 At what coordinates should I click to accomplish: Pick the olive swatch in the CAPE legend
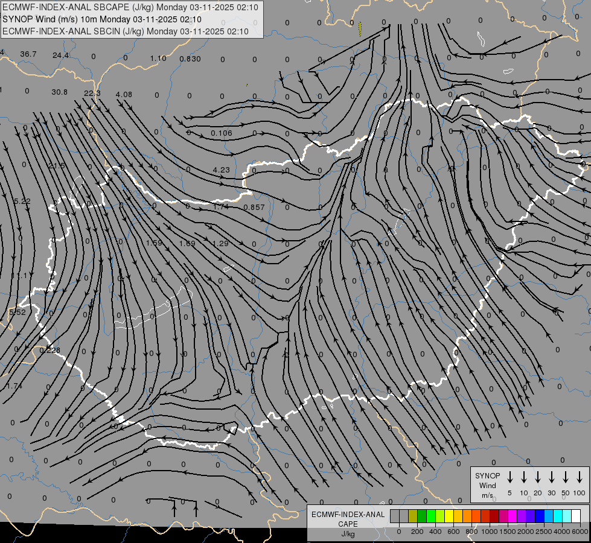413,516
